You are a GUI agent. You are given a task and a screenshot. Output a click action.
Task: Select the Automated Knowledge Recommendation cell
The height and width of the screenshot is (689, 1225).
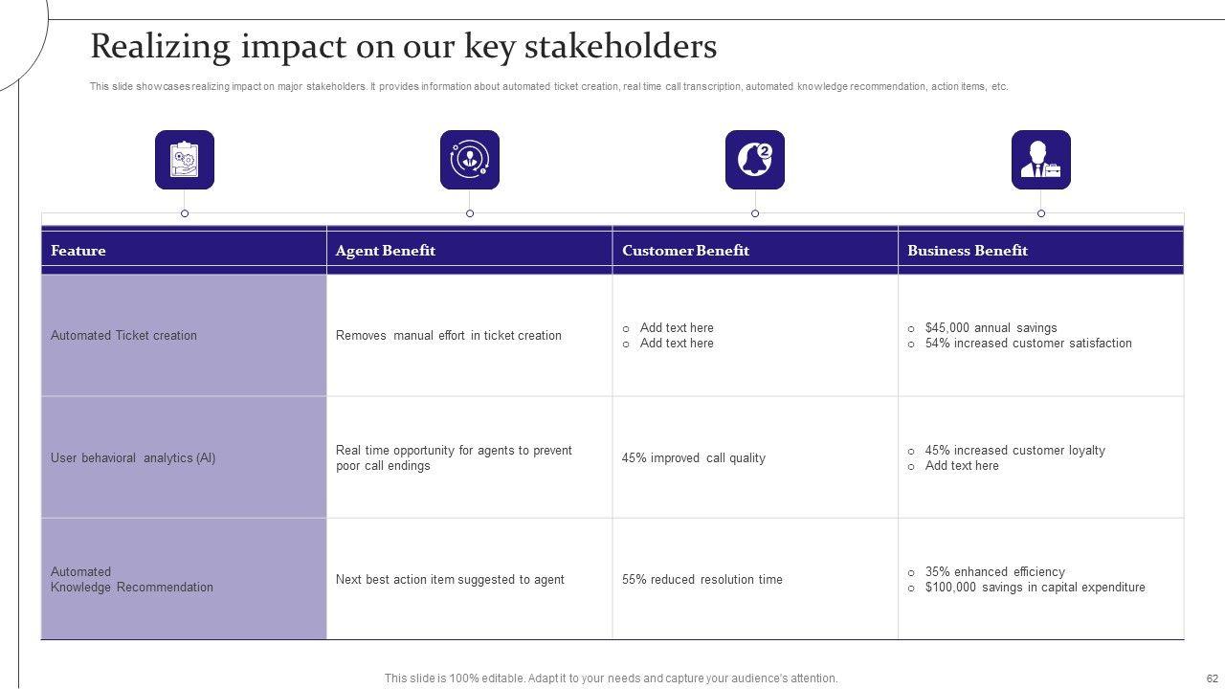coord(132,580)
